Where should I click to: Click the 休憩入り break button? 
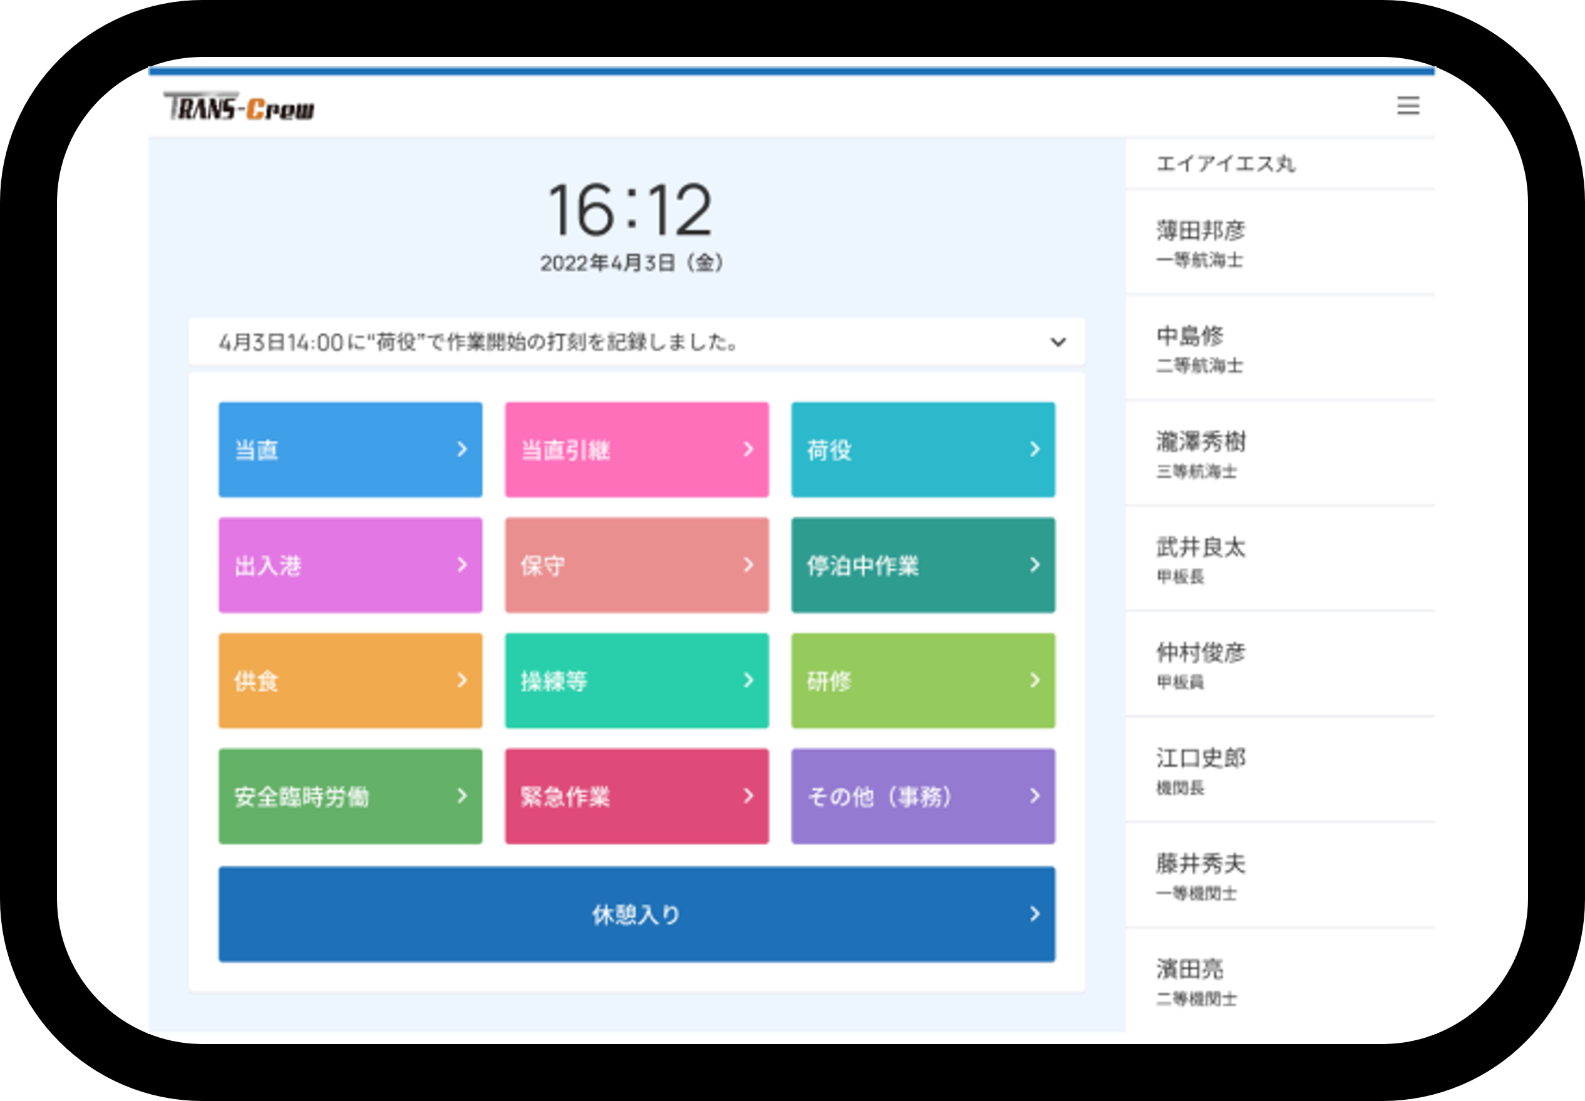coord(637,914)
